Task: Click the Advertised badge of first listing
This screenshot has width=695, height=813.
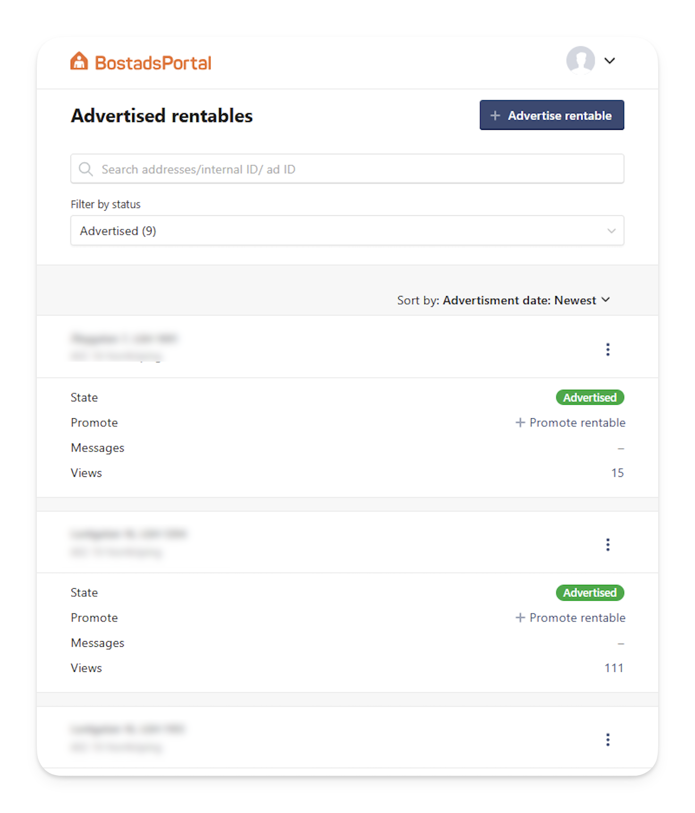Action: pyautogui.click(x=590, y=398)
